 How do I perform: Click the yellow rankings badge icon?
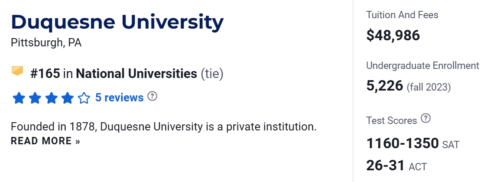(17, 71)
